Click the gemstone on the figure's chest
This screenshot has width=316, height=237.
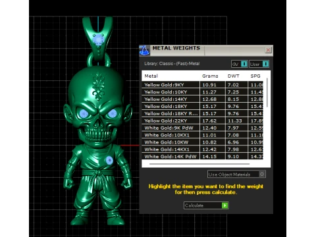tap(109, 161)
